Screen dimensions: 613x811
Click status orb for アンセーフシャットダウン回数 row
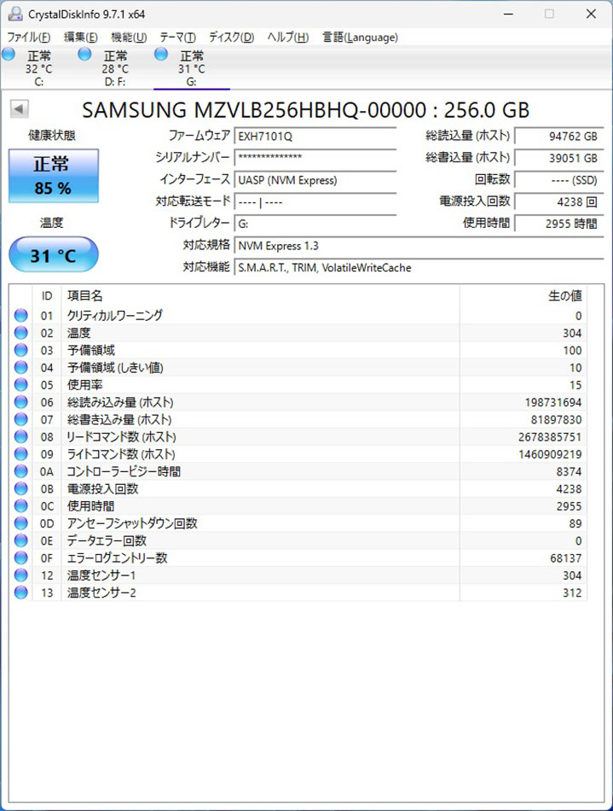click(20, 523)
